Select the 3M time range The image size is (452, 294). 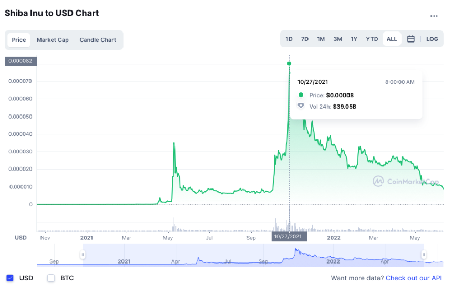click(338, 39)
